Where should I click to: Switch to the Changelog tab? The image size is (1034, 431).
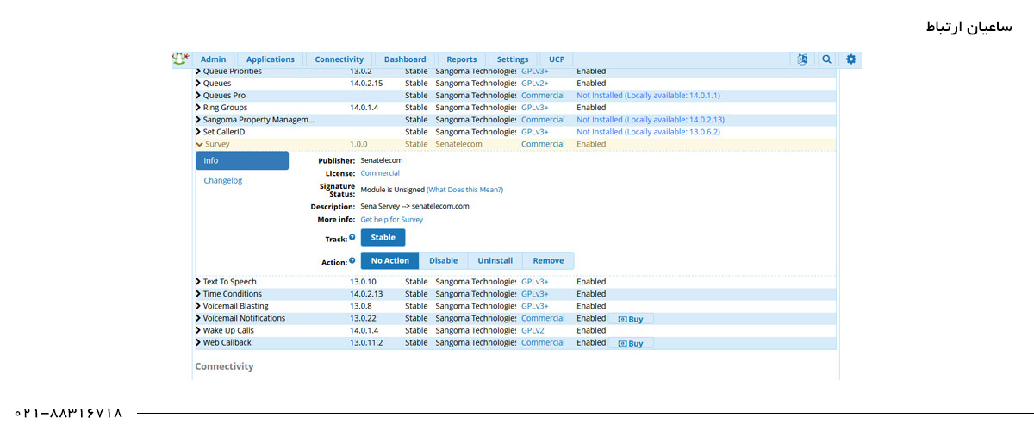pyautogui.click(x=223, y=181)
